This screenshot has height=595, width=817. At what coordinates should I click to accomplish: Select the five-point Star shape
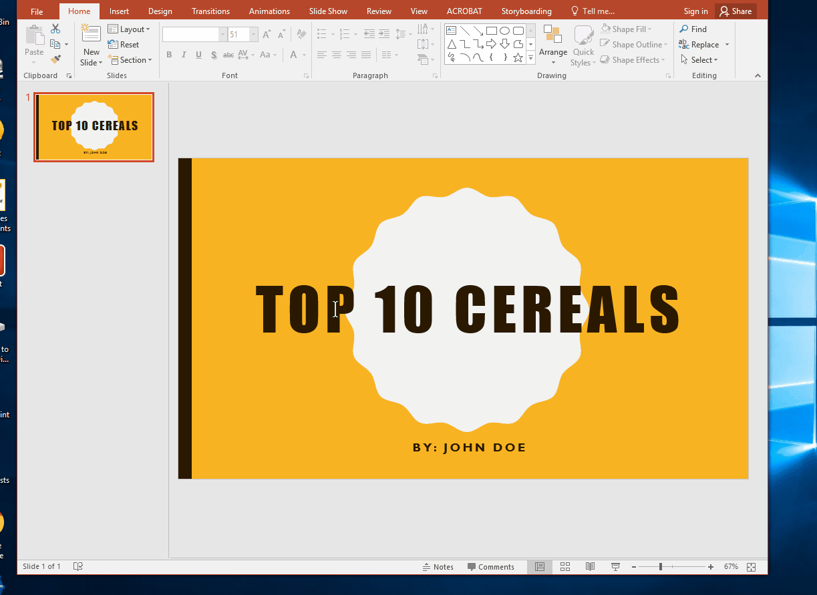518,57
